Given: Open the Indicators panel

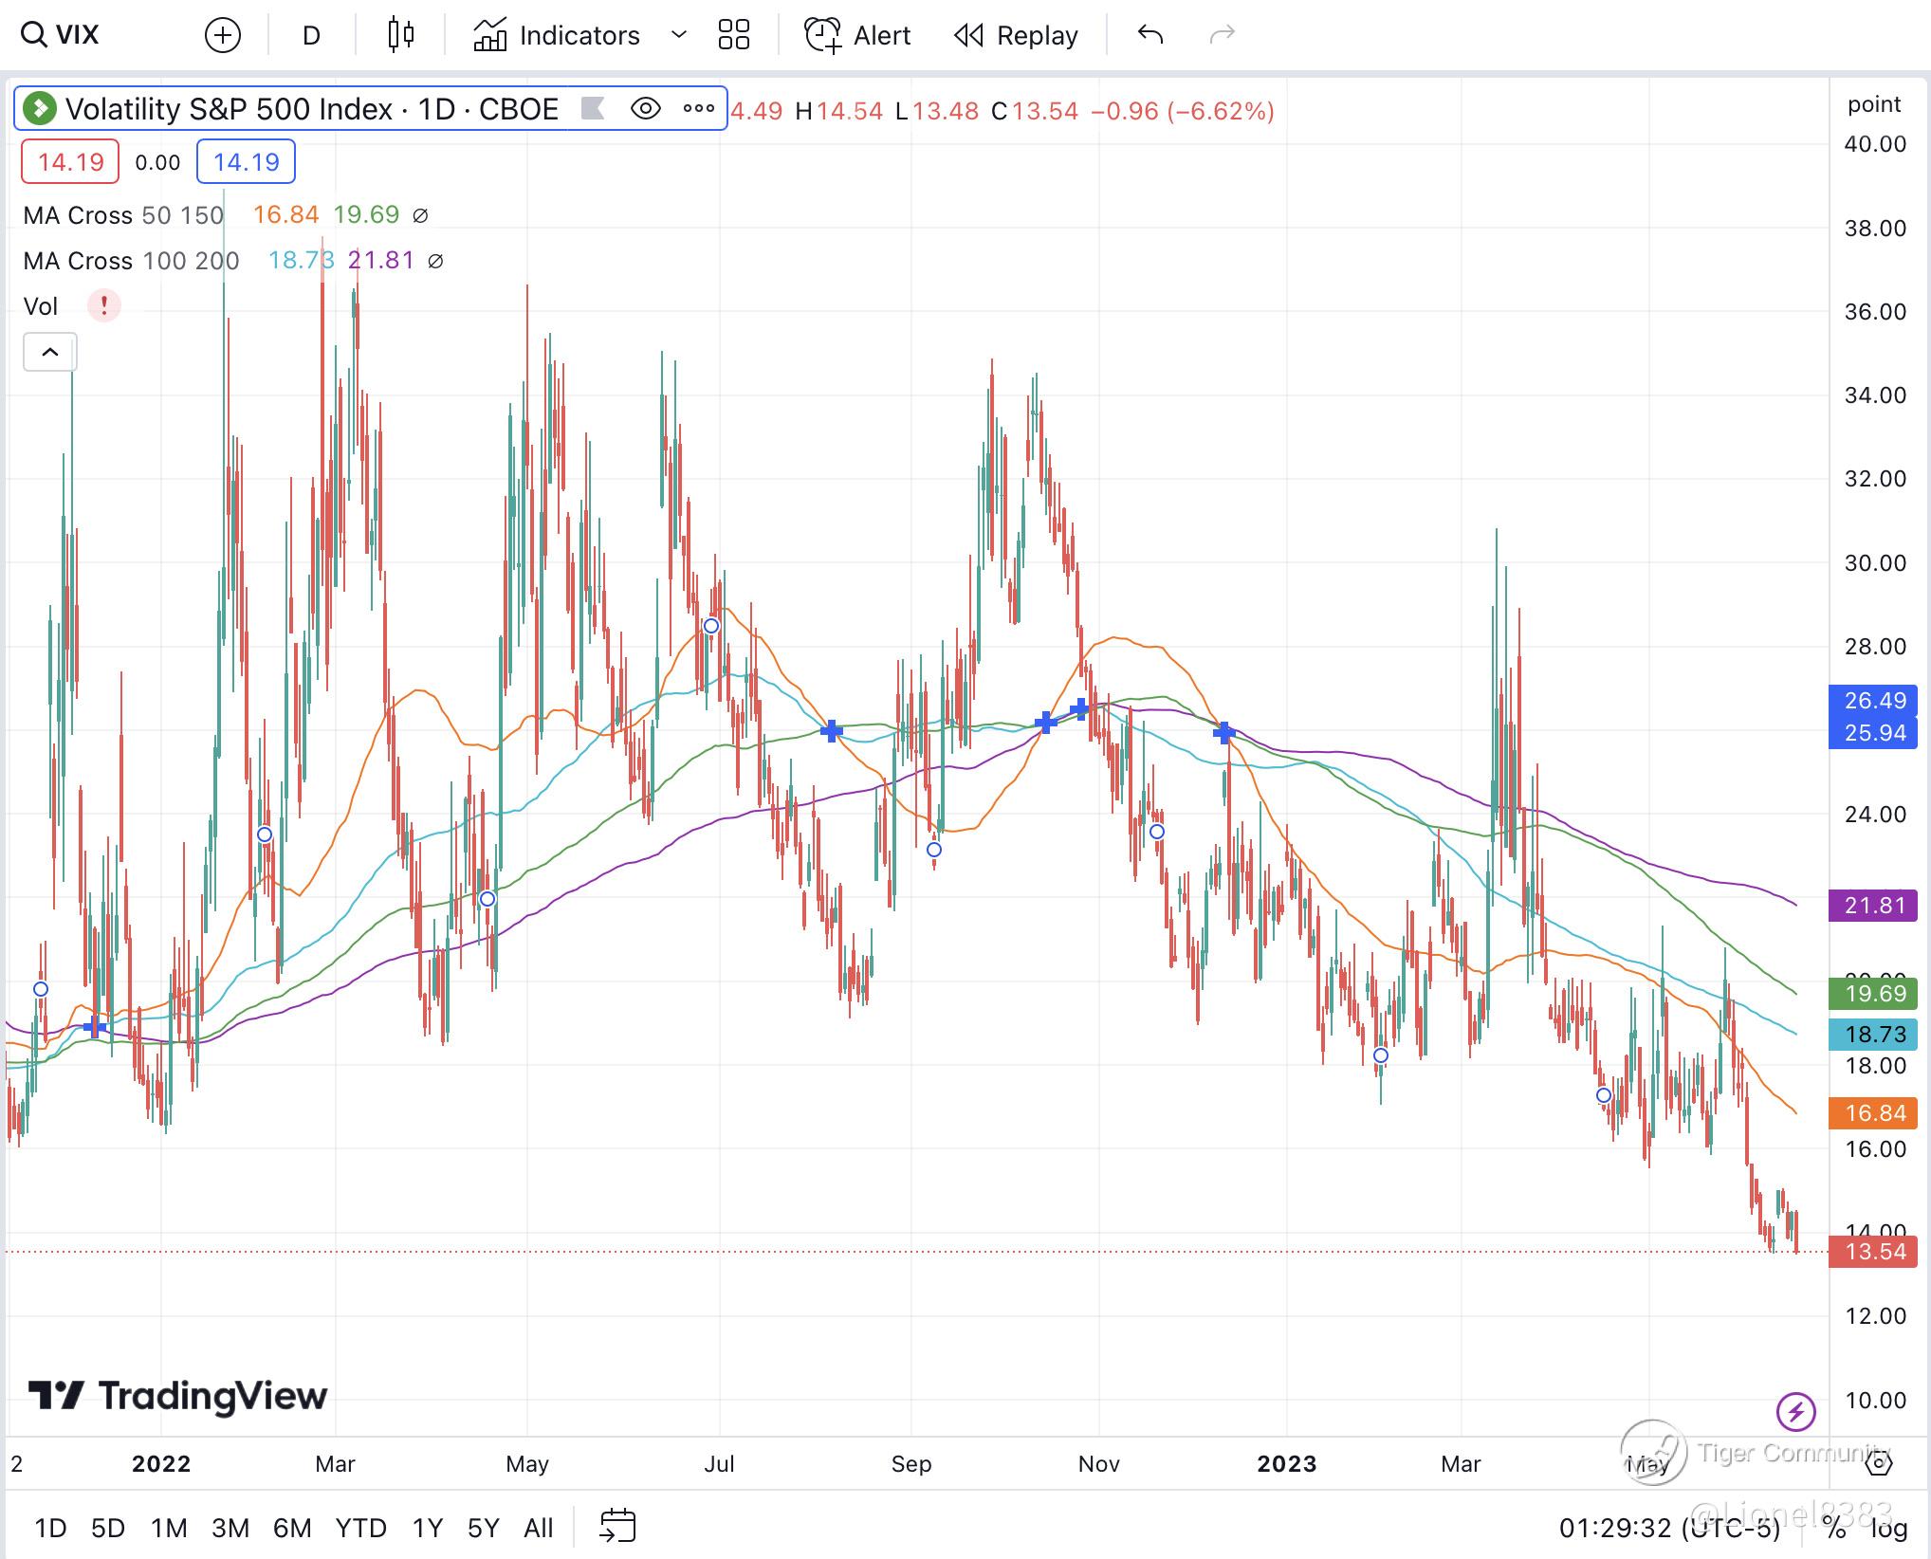Looking at the screenshot, I should coord(558,36).
